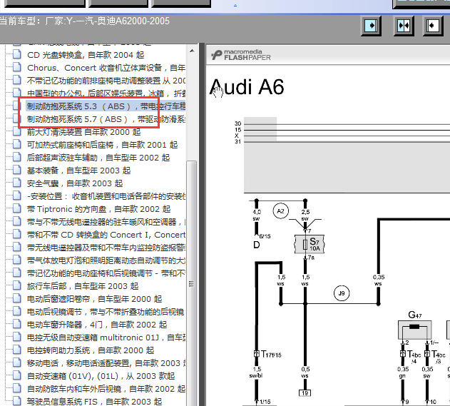Open 带与不带无线电遥控器的驻车暖风和空调器 entry

pos(106,222)
